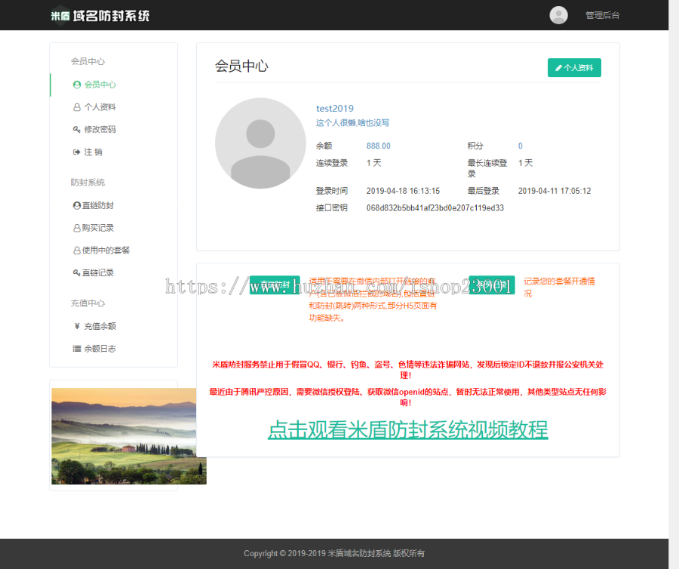This screenshot has width=679, height=569.
Task: Click the 积分 value 0
Action: (x=520, y=146)
